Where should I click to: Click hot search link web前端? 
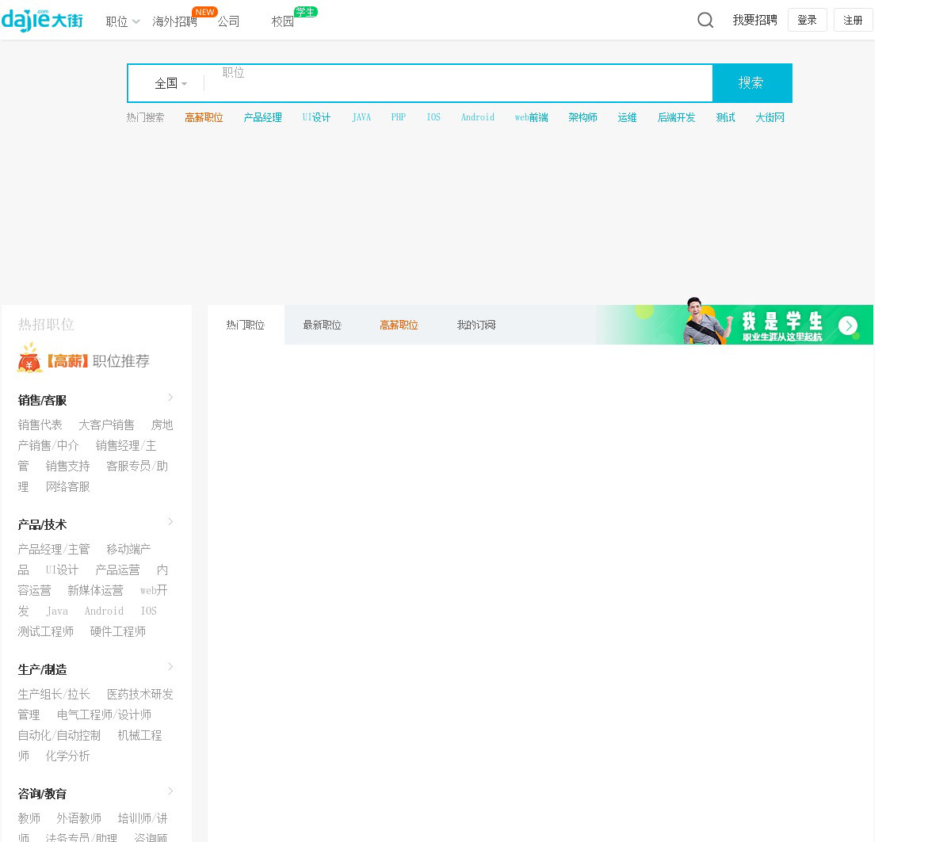tap(531, 117)
